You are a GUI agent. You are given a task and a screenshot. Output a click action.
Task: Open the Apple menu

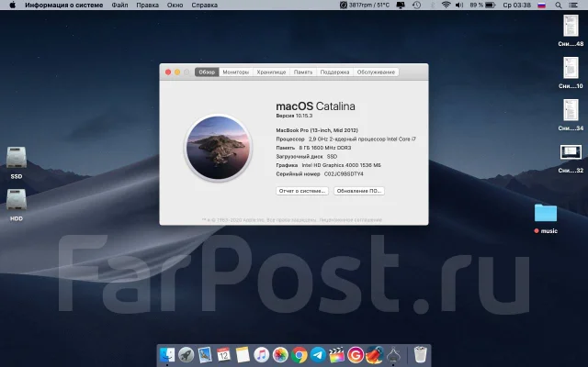point(12,6)
